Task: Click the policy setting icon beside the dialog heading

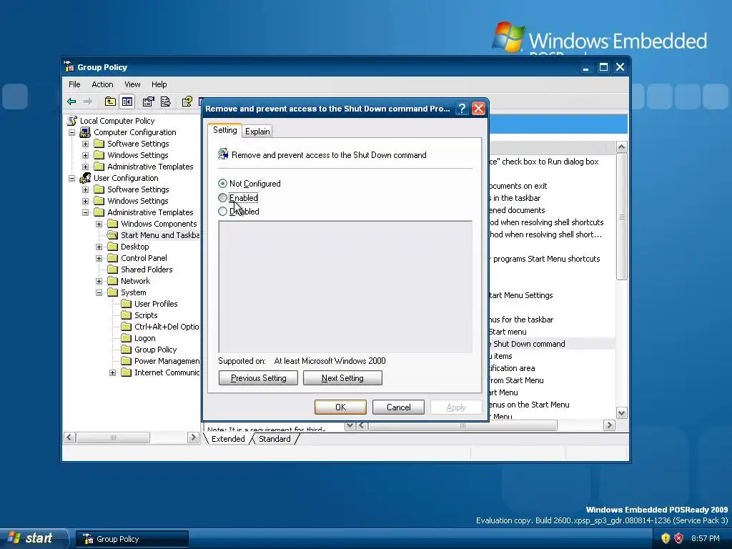Action: (x=223, y=154)
